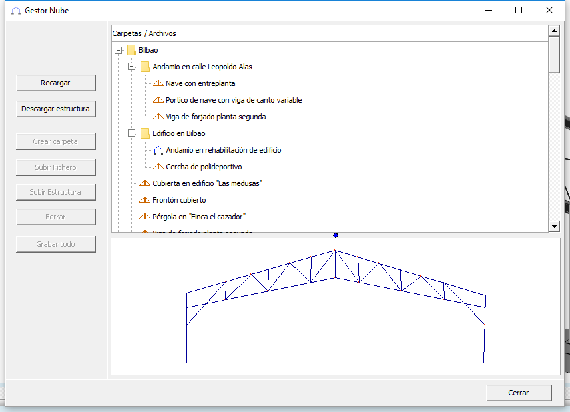Image resolution: width=570 pixels, height=412 pixels.
Task: Click icon beside Pérgola en Finca el cazador
Action: click(145, 217)
